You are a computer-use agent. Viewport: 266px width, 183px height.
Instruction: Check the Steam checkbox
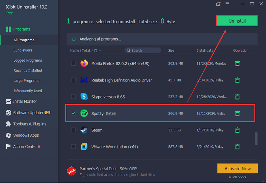pos(73,130)
